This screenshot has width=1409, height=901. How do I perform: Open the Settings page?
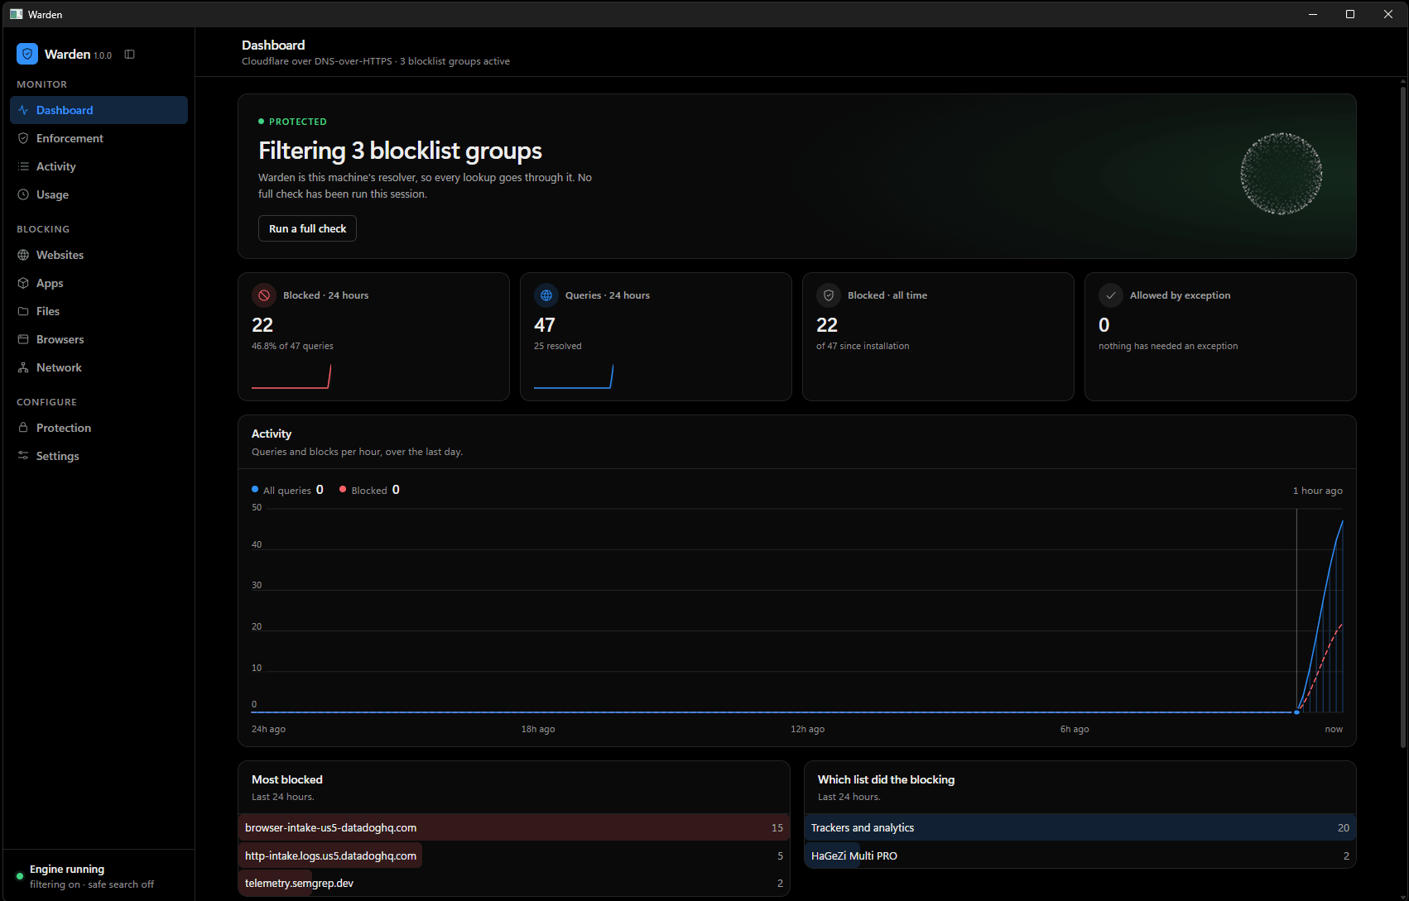pyautogui.click(x=99, y=456)
